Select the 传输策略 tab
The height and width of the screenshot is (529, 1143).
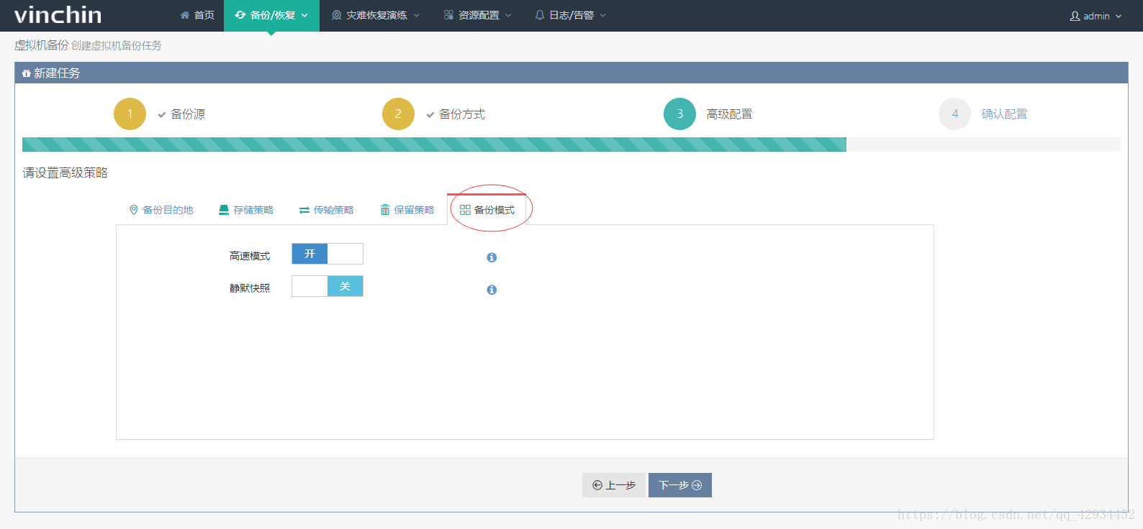pyautogui.click(x=327, y=210)
